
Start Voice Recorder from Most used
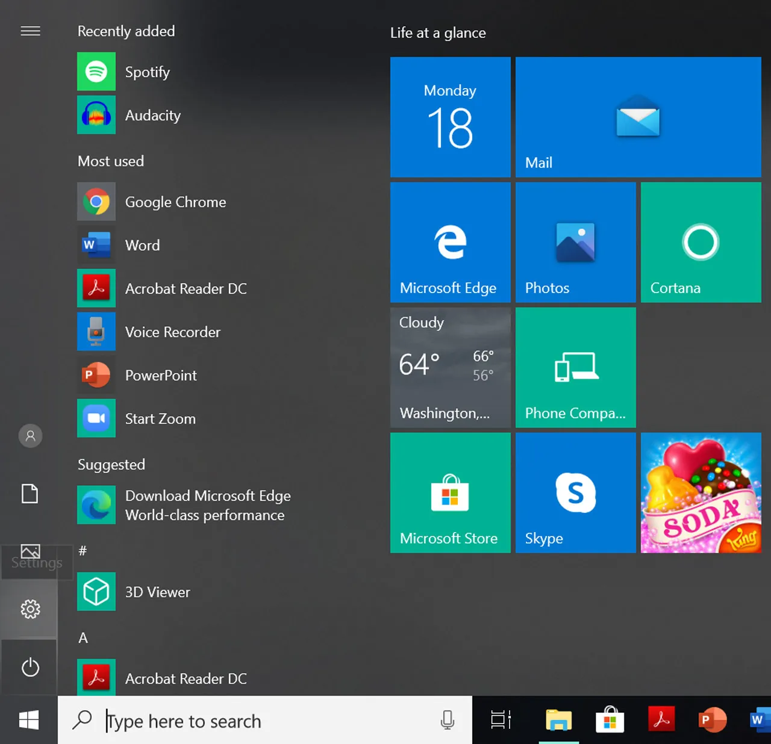(x=172, y=332)
